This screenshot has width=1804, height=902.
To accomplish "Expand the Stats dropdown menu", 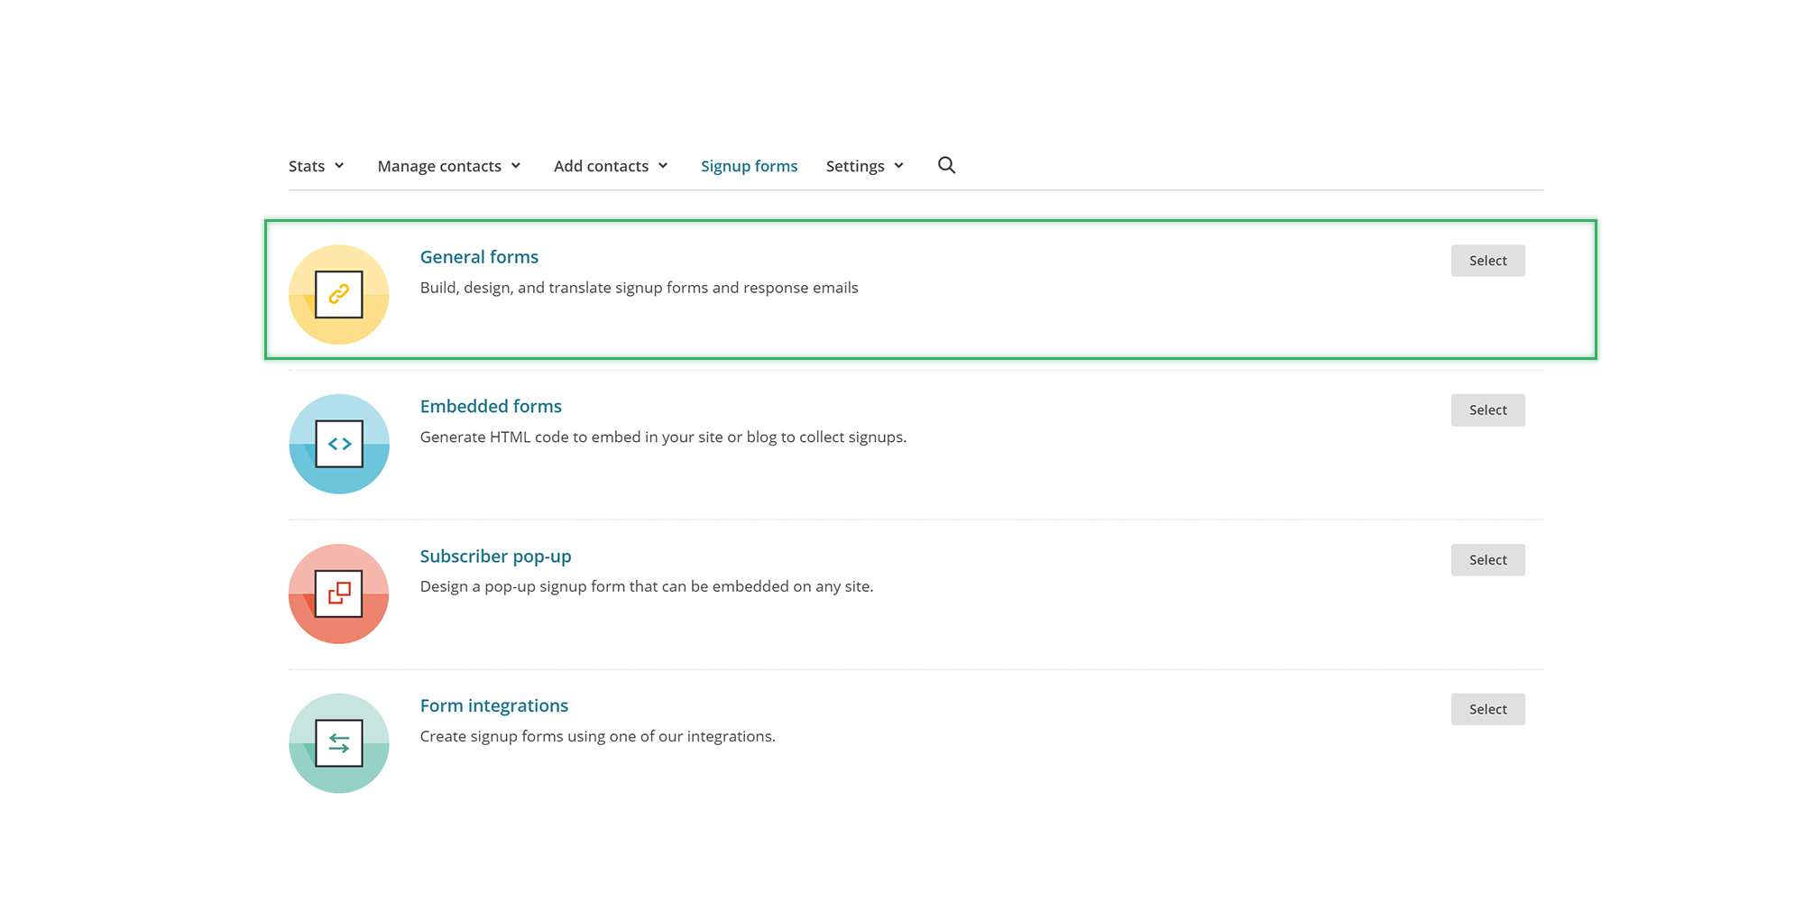I will (317, 166).
